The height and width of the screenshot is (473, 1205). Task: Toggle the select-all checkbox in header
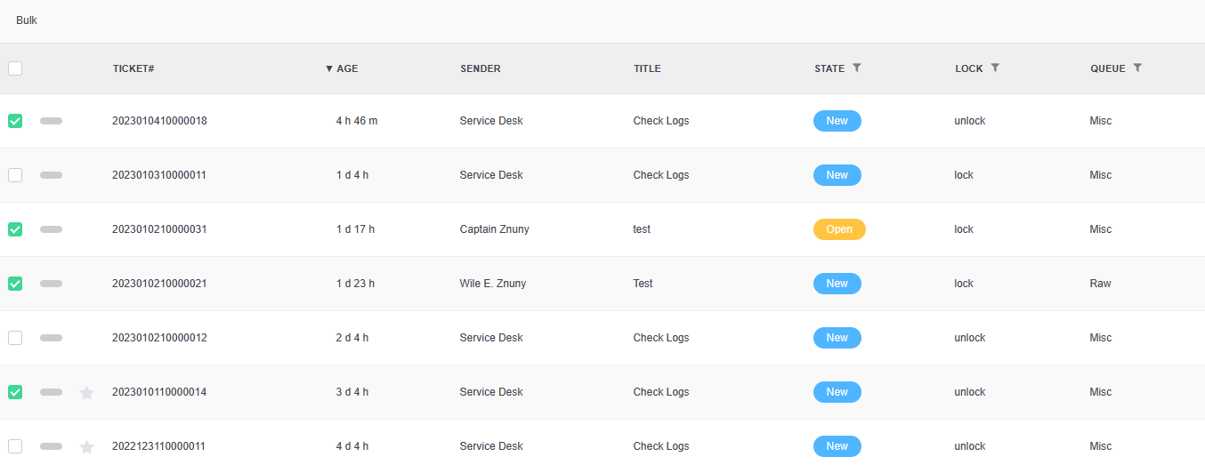coord(15,68)
